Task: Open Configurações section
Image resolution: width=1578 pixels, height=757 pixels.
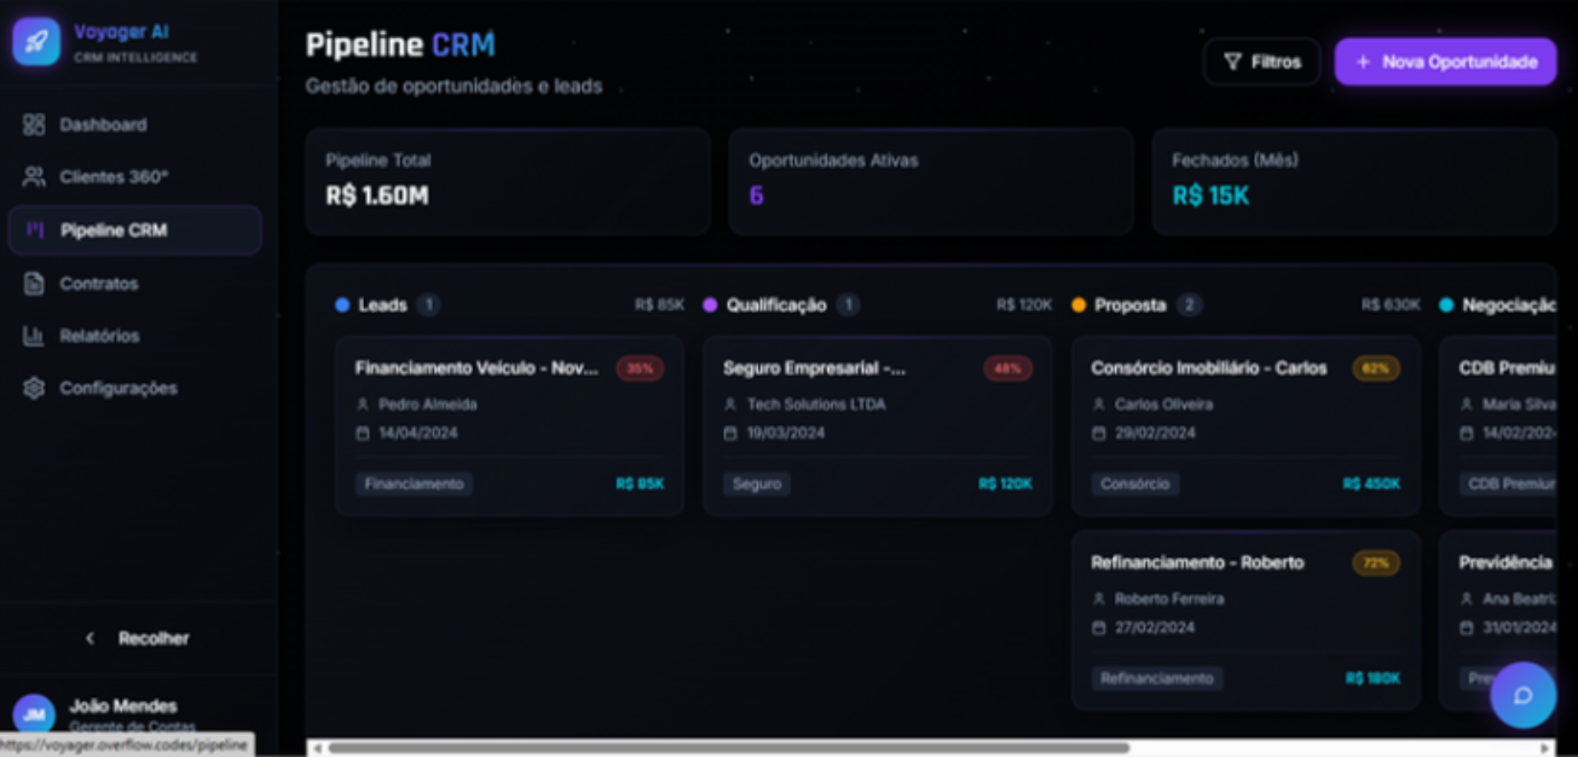Action: click(x=135, y=388)
